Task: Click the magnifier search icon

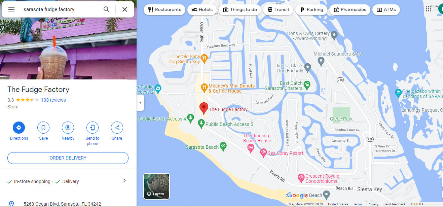Action: 106,9
